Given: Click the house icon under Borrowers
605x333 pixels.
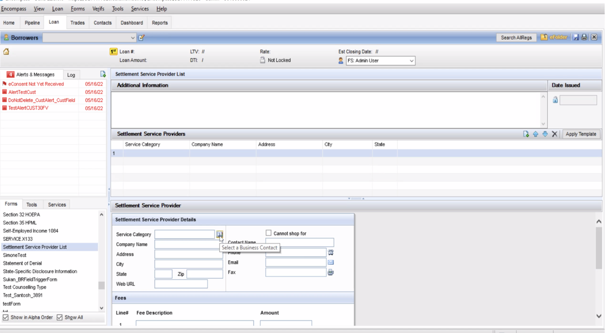Looking at the screenshot, I should [6, 52].
